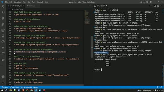Open the Run and Debug view
The image size is (164, 92).
tap(3, 24)
